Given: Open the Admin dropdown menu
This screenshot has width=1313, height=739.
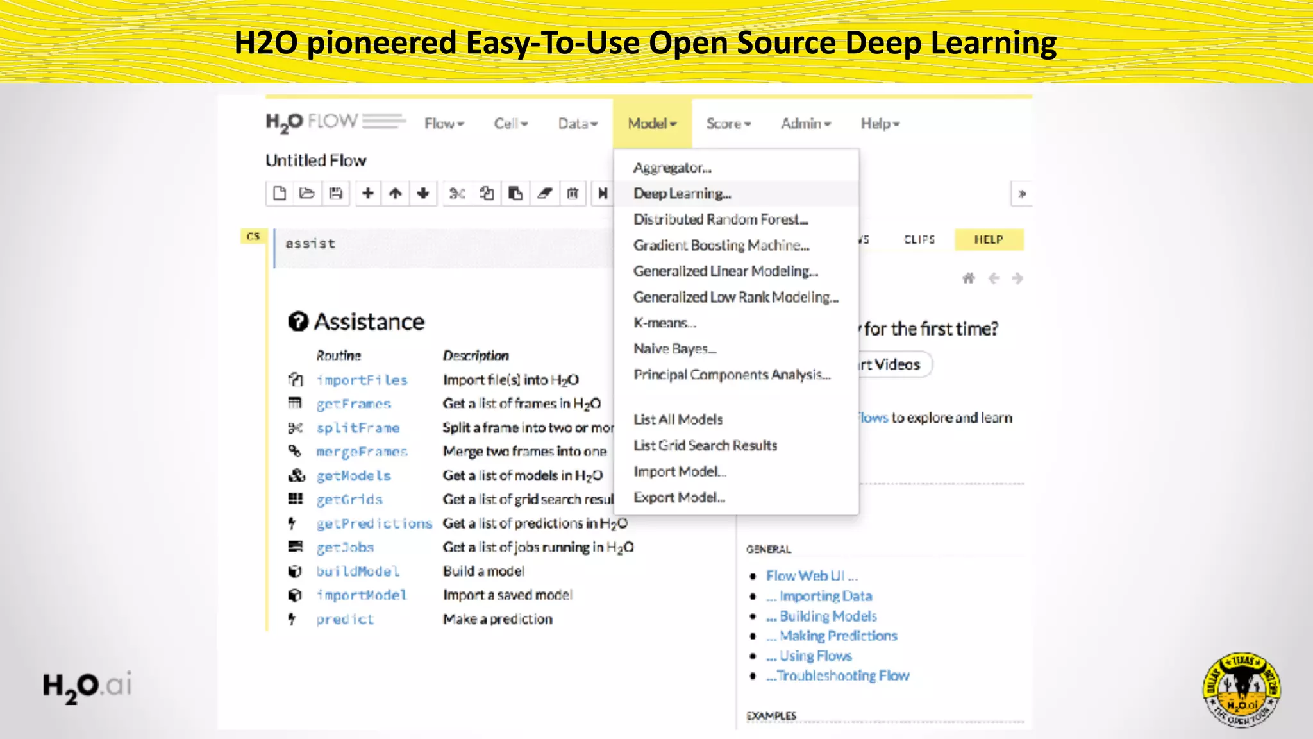Looking at the screenshot, I should [806, 123].
